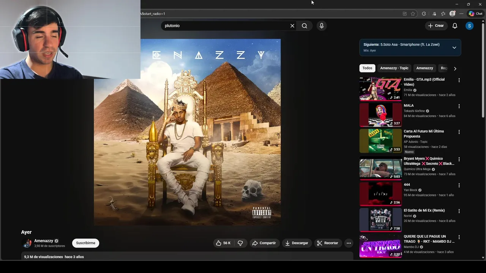
Task: Play Bryant Myers Quimico thumbnail
Action: [380, 168]
